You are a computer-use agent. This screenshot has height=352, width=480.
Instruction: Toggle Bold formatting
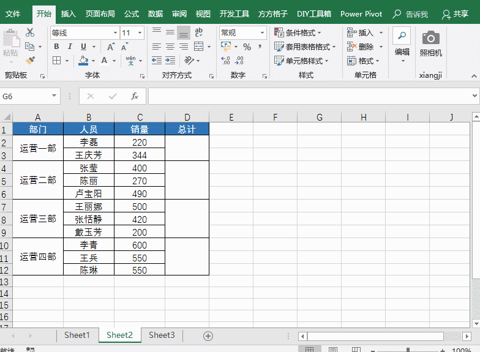pyautogui.click(x=56, y=47)
